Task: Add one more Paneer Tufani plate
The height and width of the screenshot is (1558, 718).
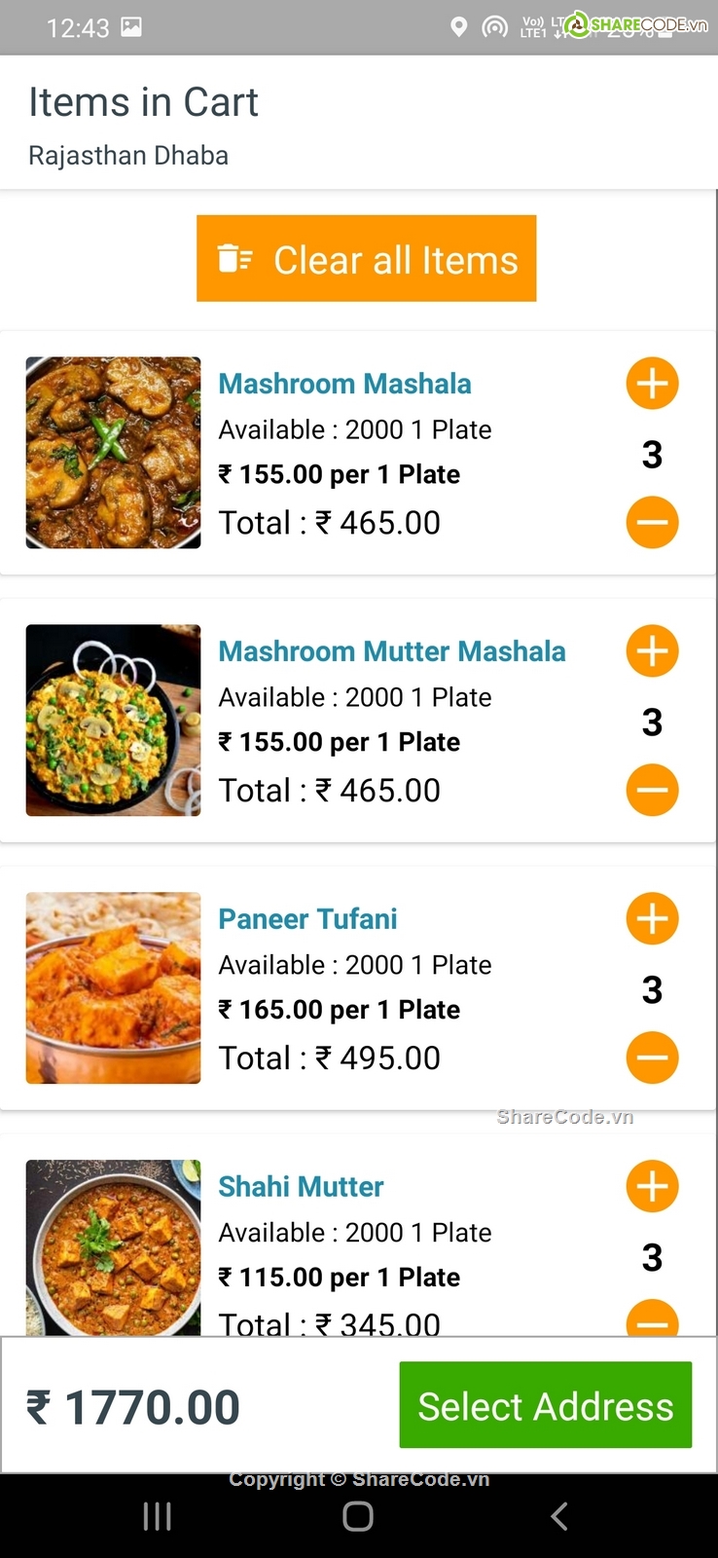Action: [x=652, y=919]
